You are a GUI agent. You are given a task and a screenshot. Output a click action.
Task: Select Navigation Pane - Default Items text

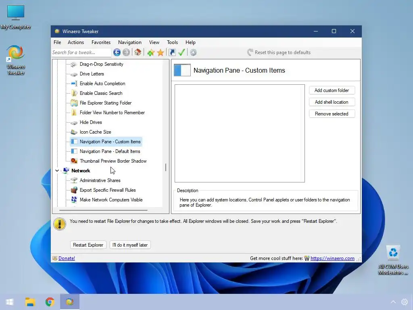(x=110, y=151)
